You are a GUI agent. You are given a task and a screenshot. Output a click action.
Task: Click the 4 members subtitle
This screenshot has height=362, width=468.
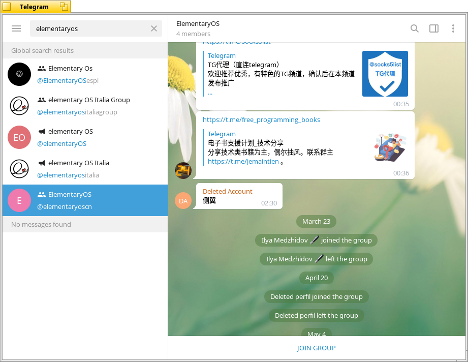[x=193, y=34]
